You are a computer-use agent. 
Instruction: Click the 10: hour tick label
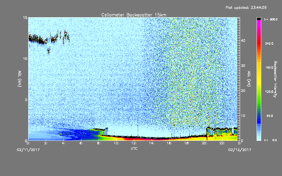point(116,143)
